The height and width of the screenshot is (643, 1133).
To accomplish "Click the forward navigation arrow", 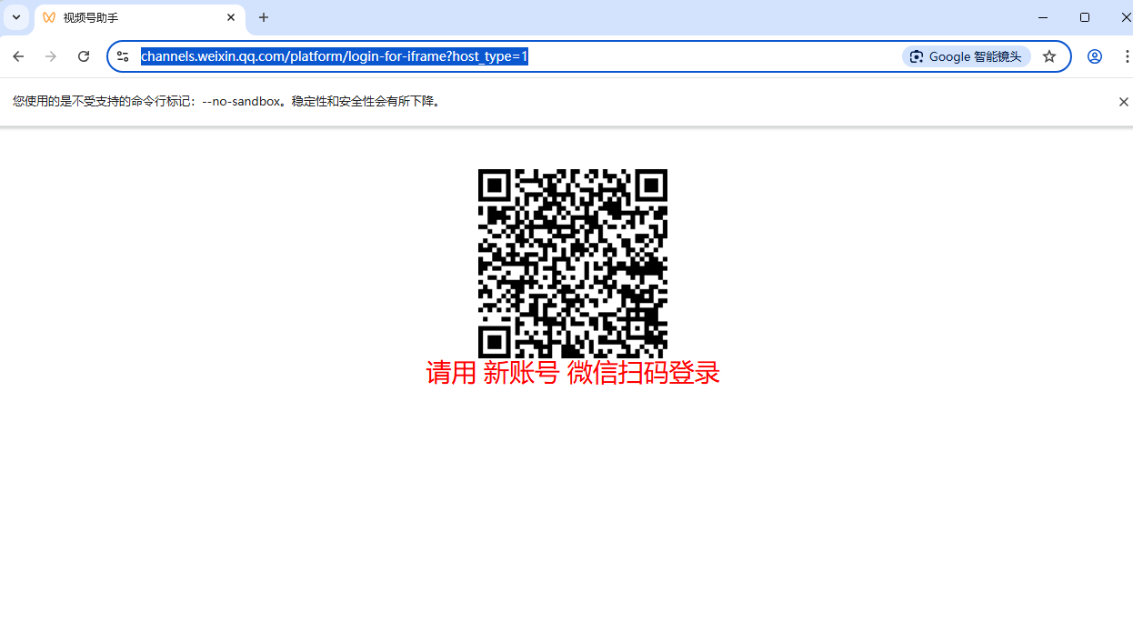I will pyautogui.click(x=51, y=56).
